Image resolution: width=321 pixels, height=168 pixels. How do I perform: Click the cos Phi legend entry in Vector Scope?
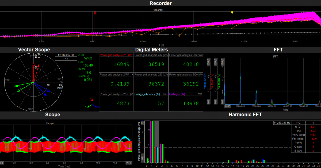(83, 76)
